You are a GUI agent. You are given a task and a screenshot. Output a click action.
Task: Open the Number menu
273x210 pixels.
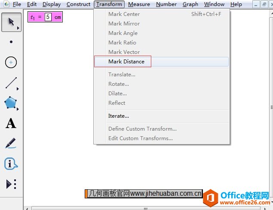[166, 4]
